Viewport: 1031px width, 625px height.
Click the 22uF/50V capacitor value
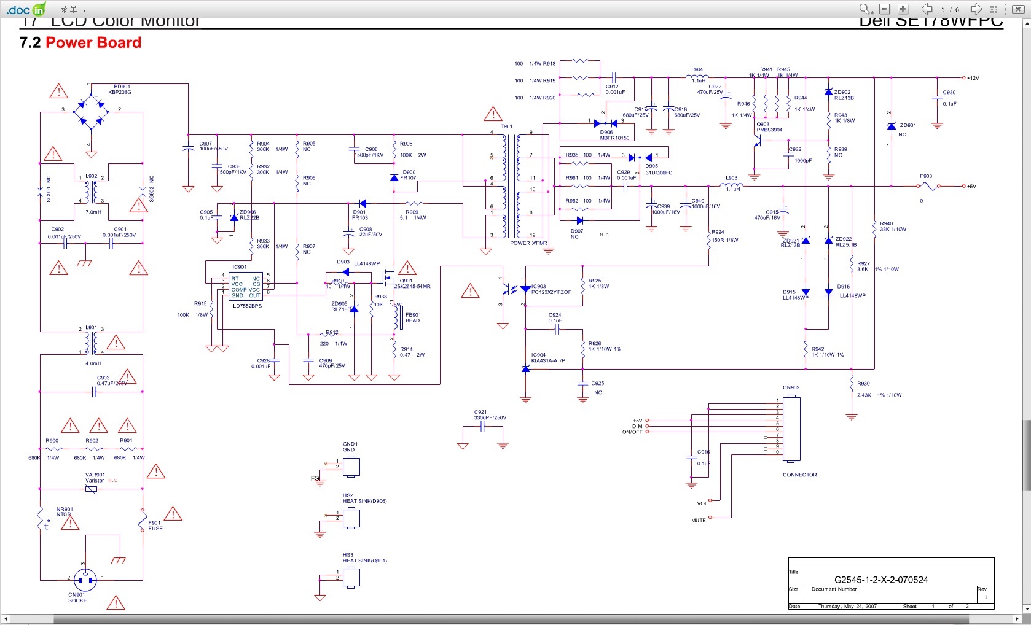370,235
